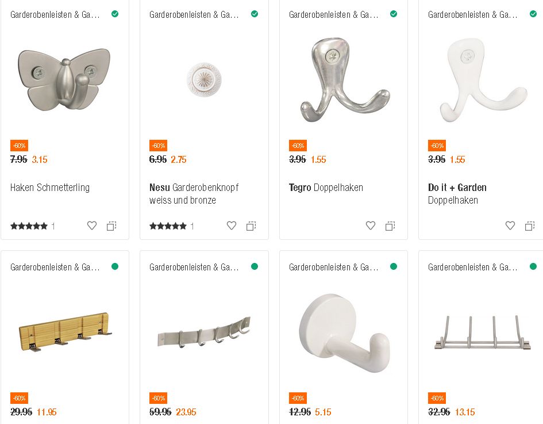This screenshot has width=543, height=424.
Task: Open Haken Schmetterling product title
Action: click(50, 188)
